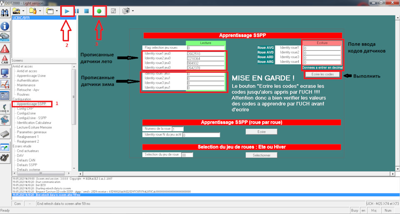
Task: Select the barcode scanner icon
Action: click(5, 109)
